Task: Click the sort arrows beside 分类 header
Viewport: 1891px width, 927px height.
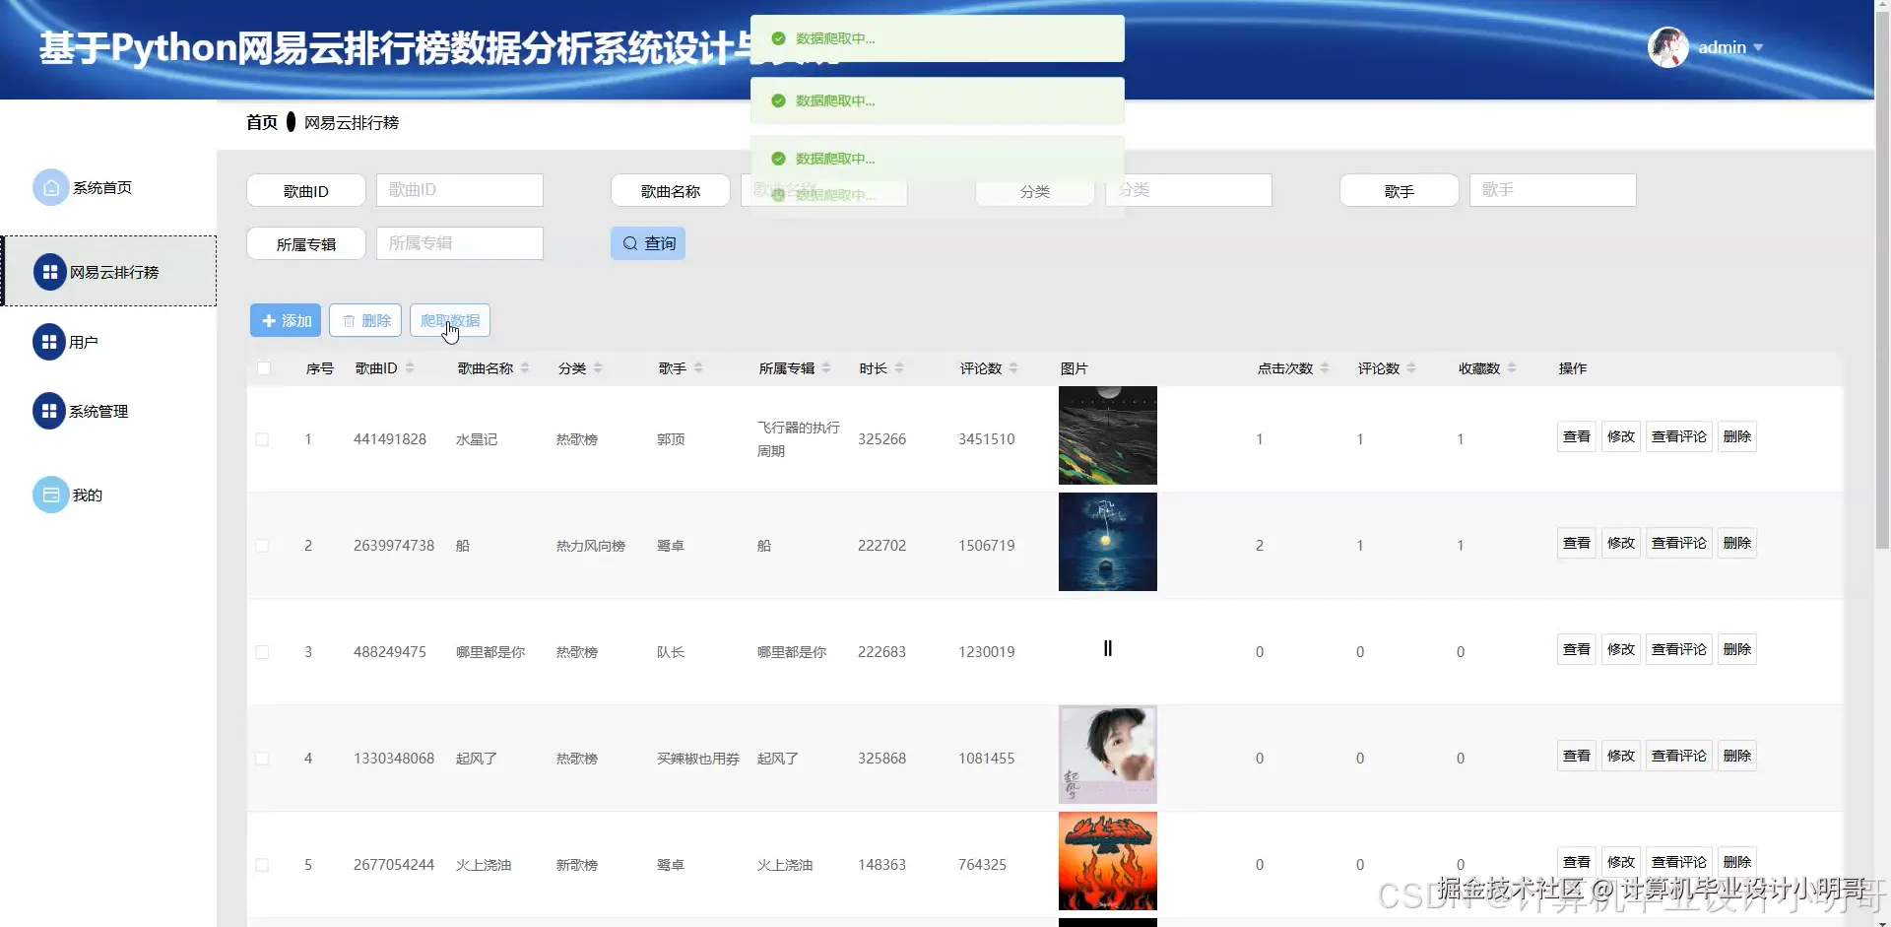Action: pyautogui.click(x=598, y=368)
